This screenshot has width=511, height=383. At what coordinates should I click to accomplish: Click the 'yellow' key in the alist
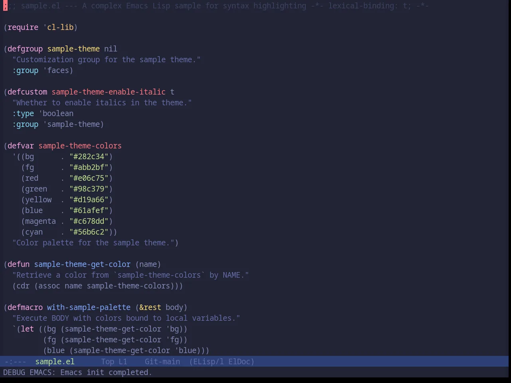[38, 199]
